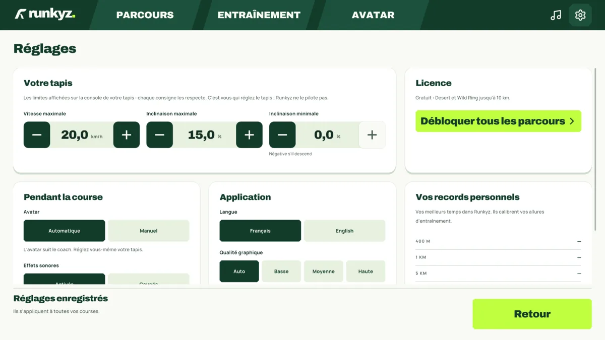The height and width of the screenshot is (340, 605).
Task: Click the Vos records personnels heading
Action: pyautogui.click(x=467, y=197)
